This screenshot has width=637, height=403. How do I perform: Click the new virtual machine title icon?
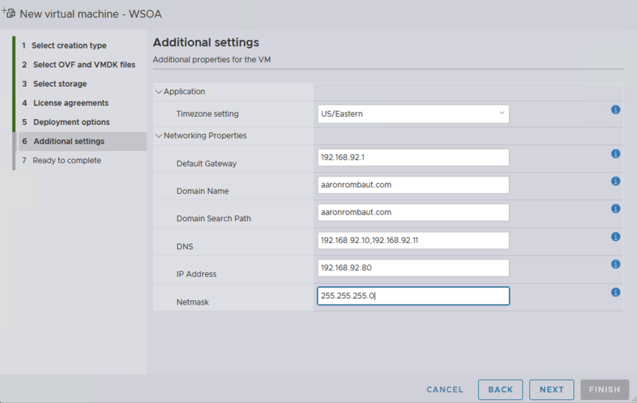9,13
